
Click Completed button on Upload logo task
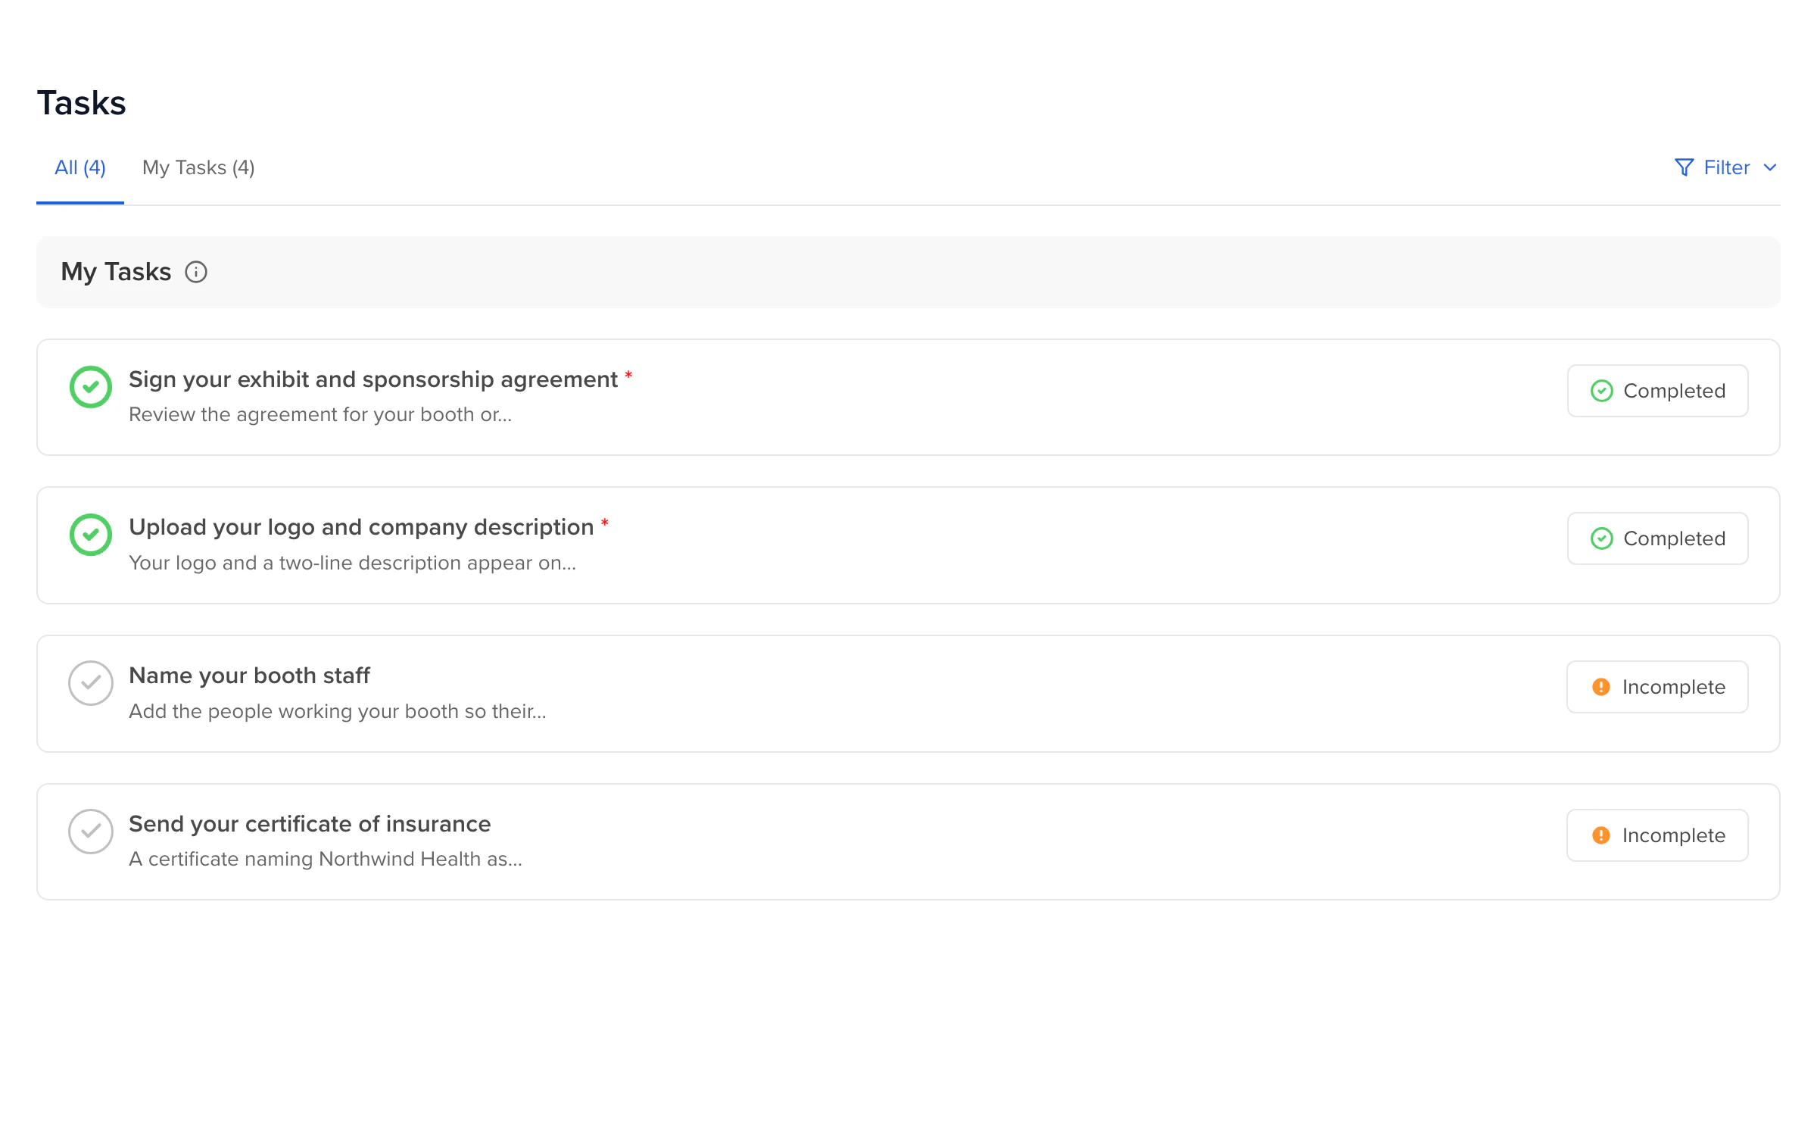[x=1657, y=538]
